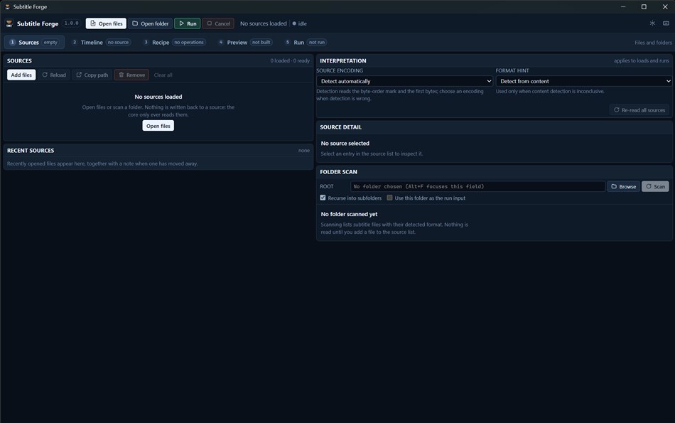675x423 pixels.
Task: Open the Format Hint dropdown
Action: tap(584, 81)
